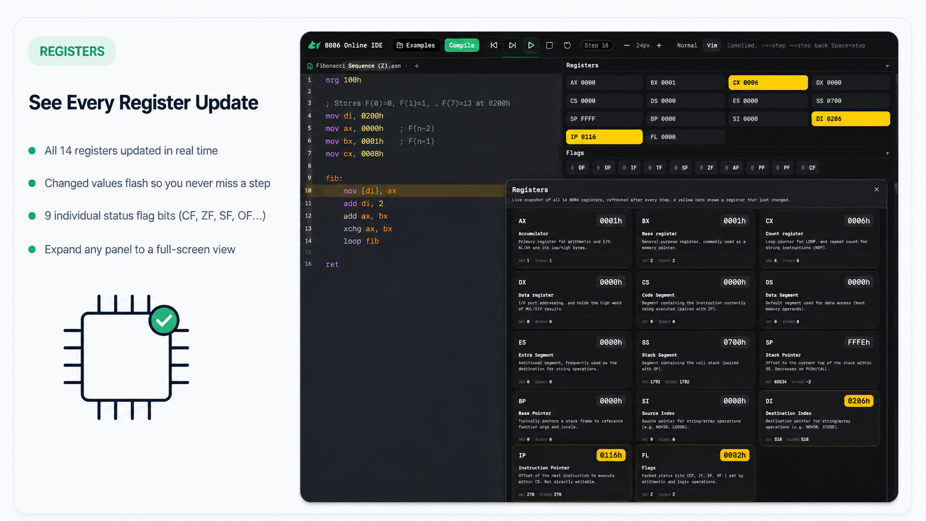This screenshot has width=926, height=521.
Task: Select the BP 0000 register chip
Action: click(x=685, y=118)
